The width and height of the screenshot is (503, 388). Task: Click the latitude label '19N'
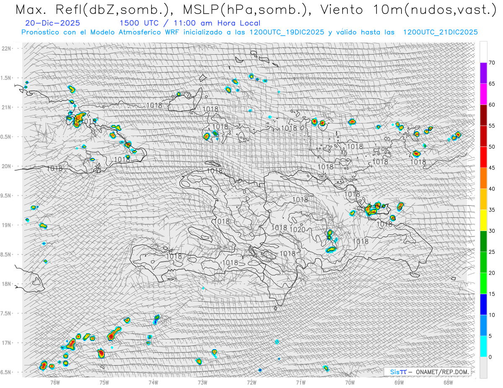(x=7, y=225)
